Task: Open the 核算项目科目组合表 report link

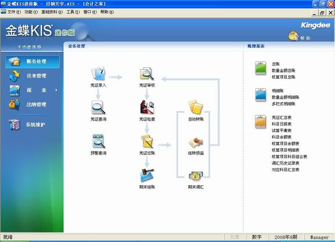Action: click(x=289, y=157)
